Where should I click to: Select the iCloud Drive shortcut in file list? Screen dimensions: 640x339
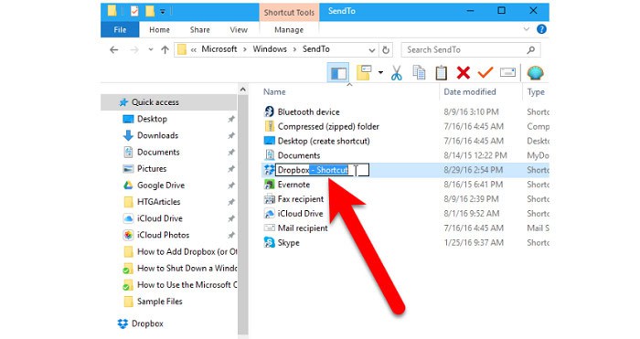pos(300,213)
